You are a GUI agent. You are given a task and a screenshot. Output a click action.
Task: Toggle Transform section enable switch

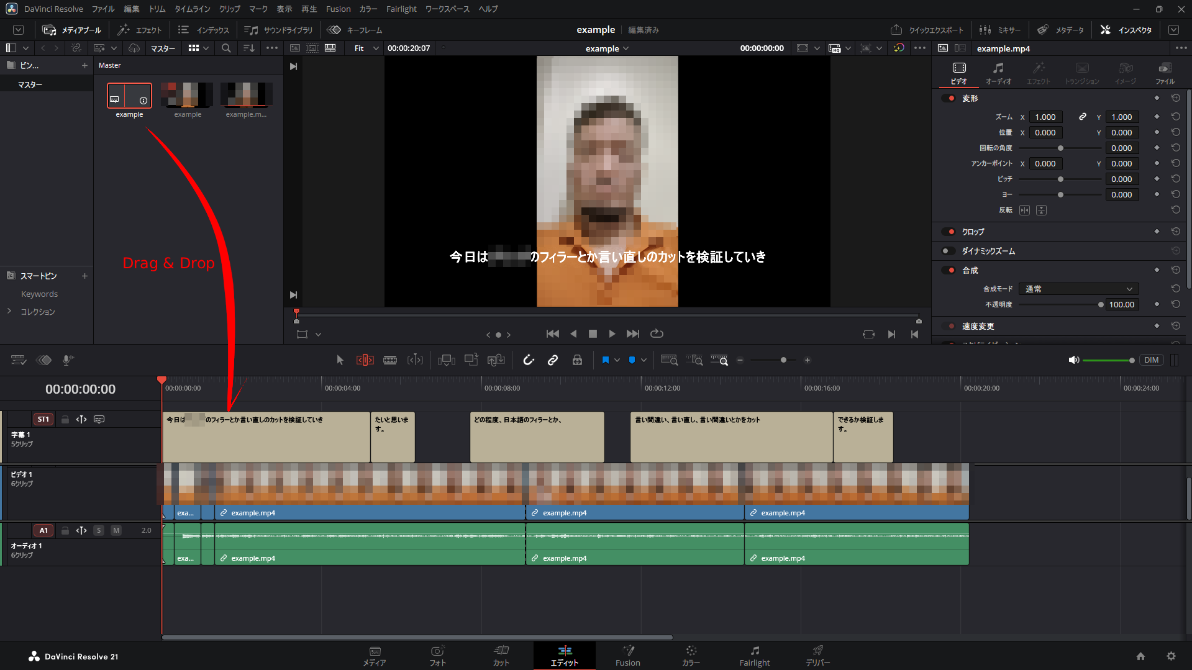(948, 98)
